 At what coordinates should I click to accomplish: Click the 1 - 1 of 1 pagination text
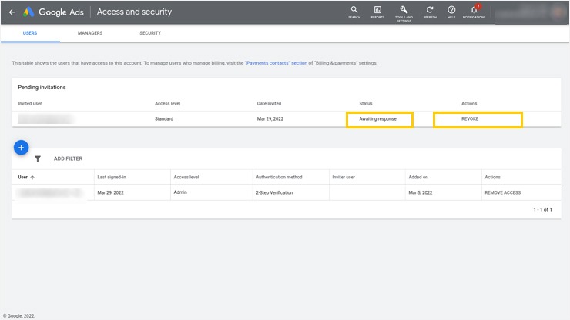[x=542, y=209]
